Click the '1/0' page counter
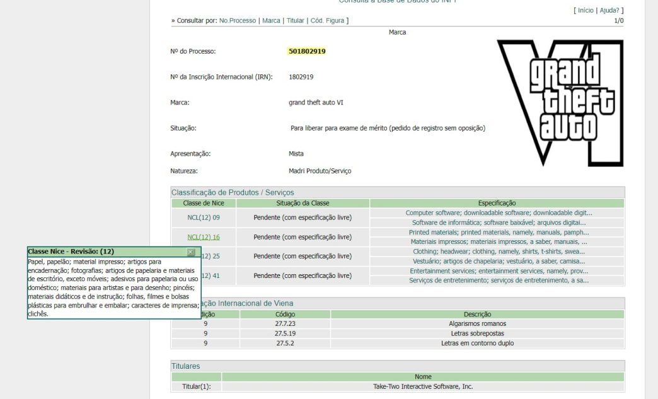658x399 pixels. coord(619,21)
